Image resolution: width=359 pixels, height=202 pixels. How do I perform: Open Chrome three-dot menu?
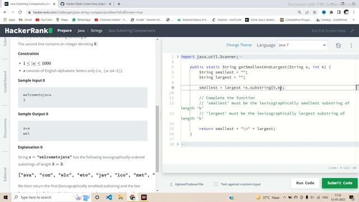pyautogui.click(x=354, y=12)
